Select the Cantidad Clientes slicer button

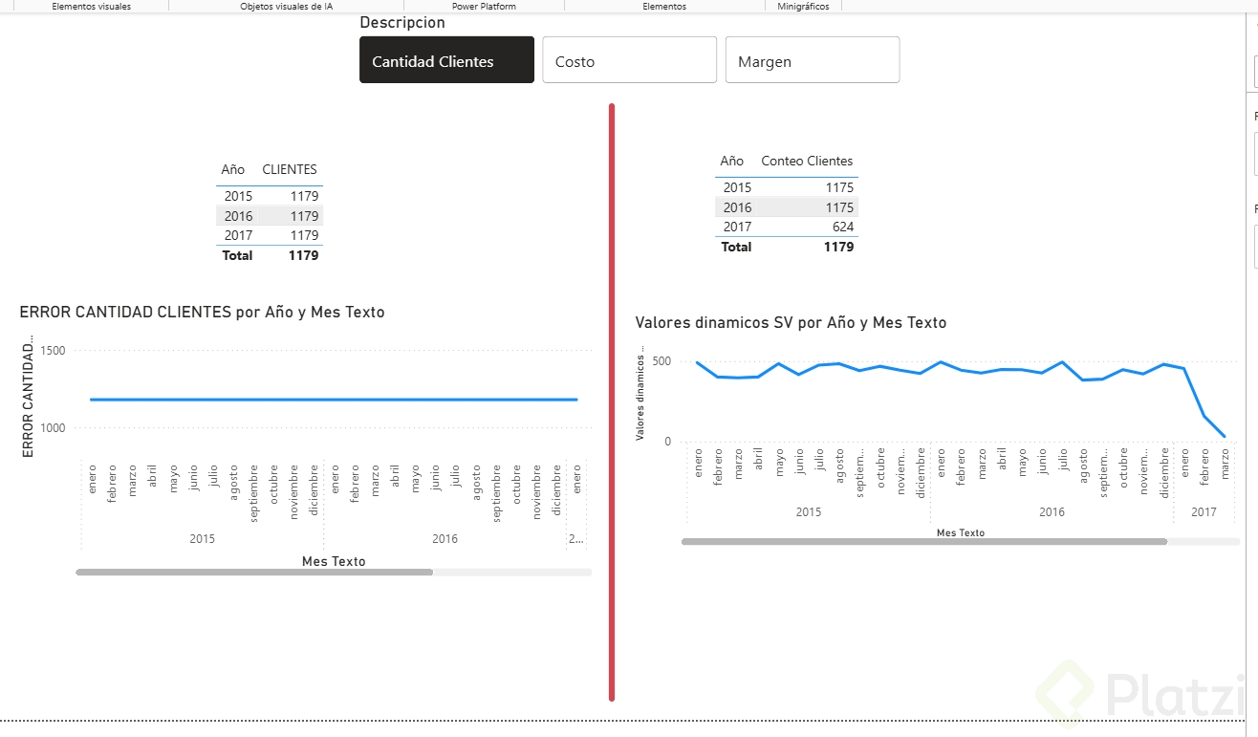point(446,60)
